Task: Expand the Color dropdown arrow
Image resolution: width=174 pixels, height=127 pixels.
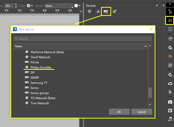Action: point(32,6)
